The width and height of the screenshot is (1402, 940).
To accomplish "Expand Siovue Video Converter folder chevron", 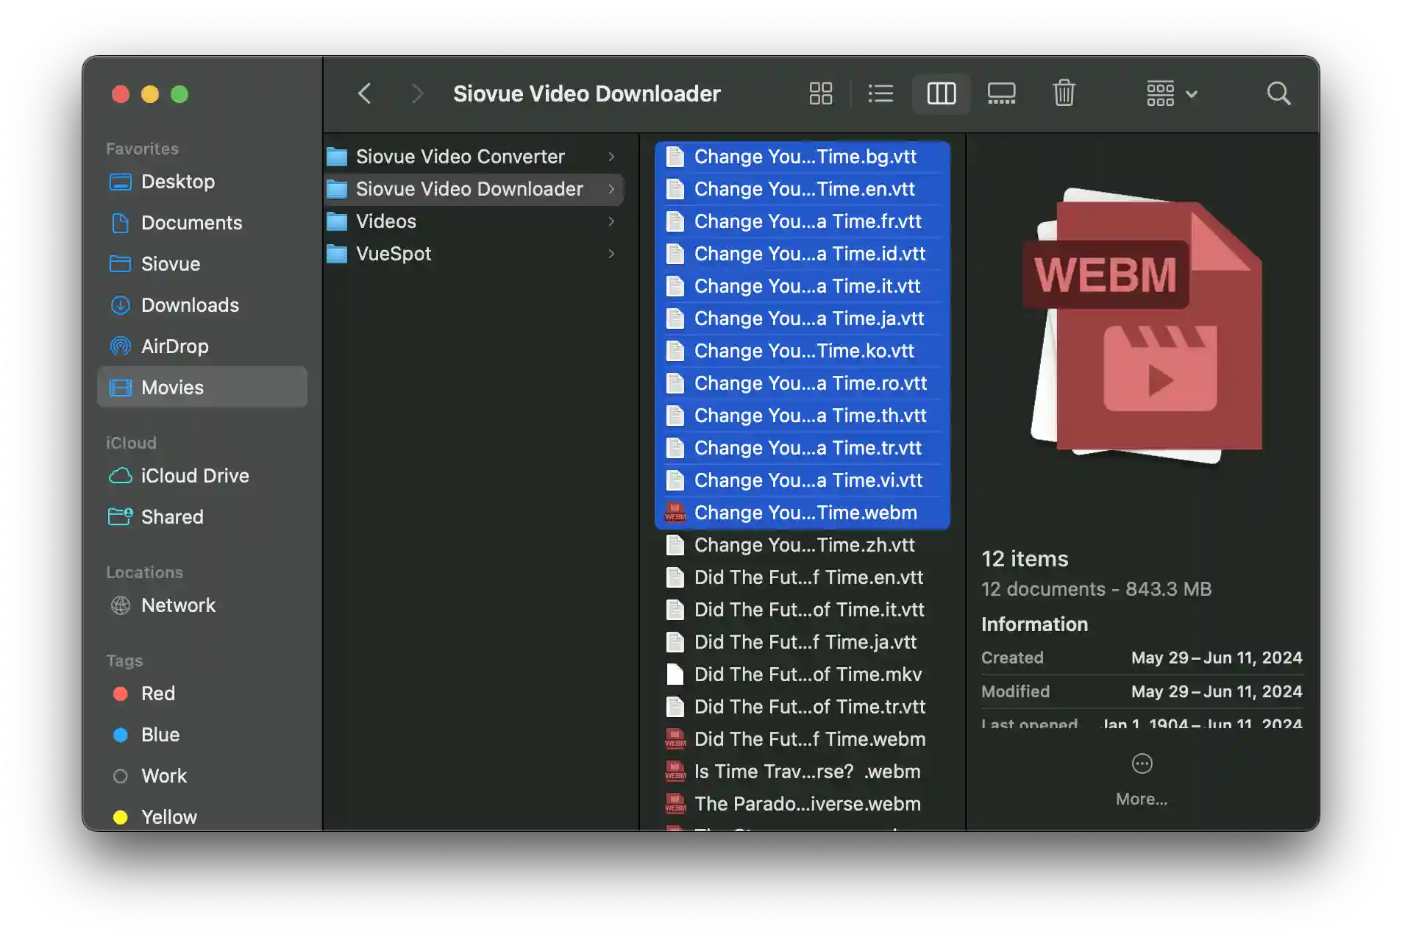I will (611, 157).
